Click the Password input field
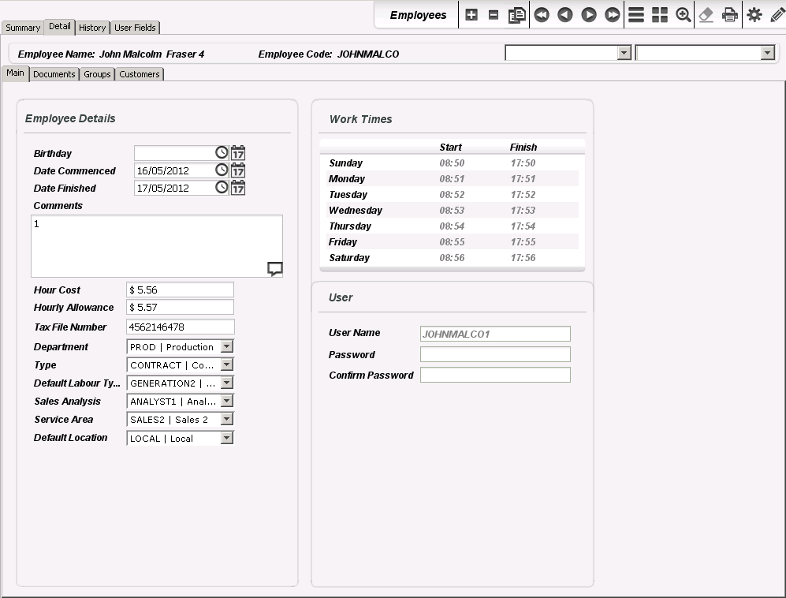This screenshot has width=786, height=598. coord(495,355)
